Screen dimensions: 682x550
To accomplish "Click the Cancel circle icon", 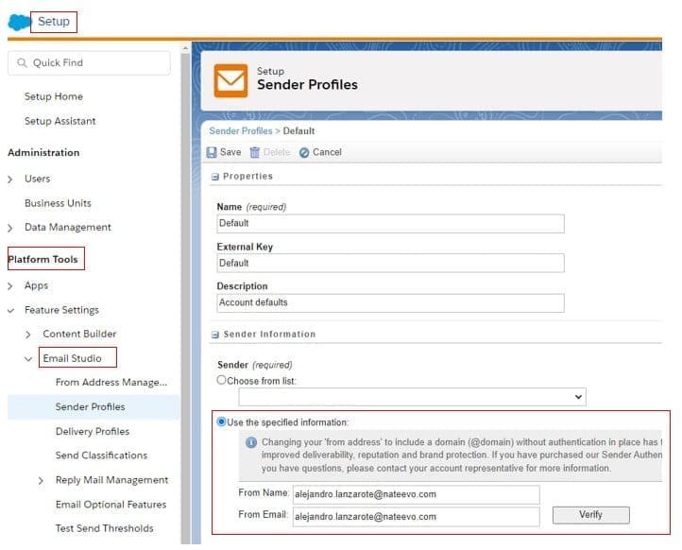I will [x=304, y=153].
